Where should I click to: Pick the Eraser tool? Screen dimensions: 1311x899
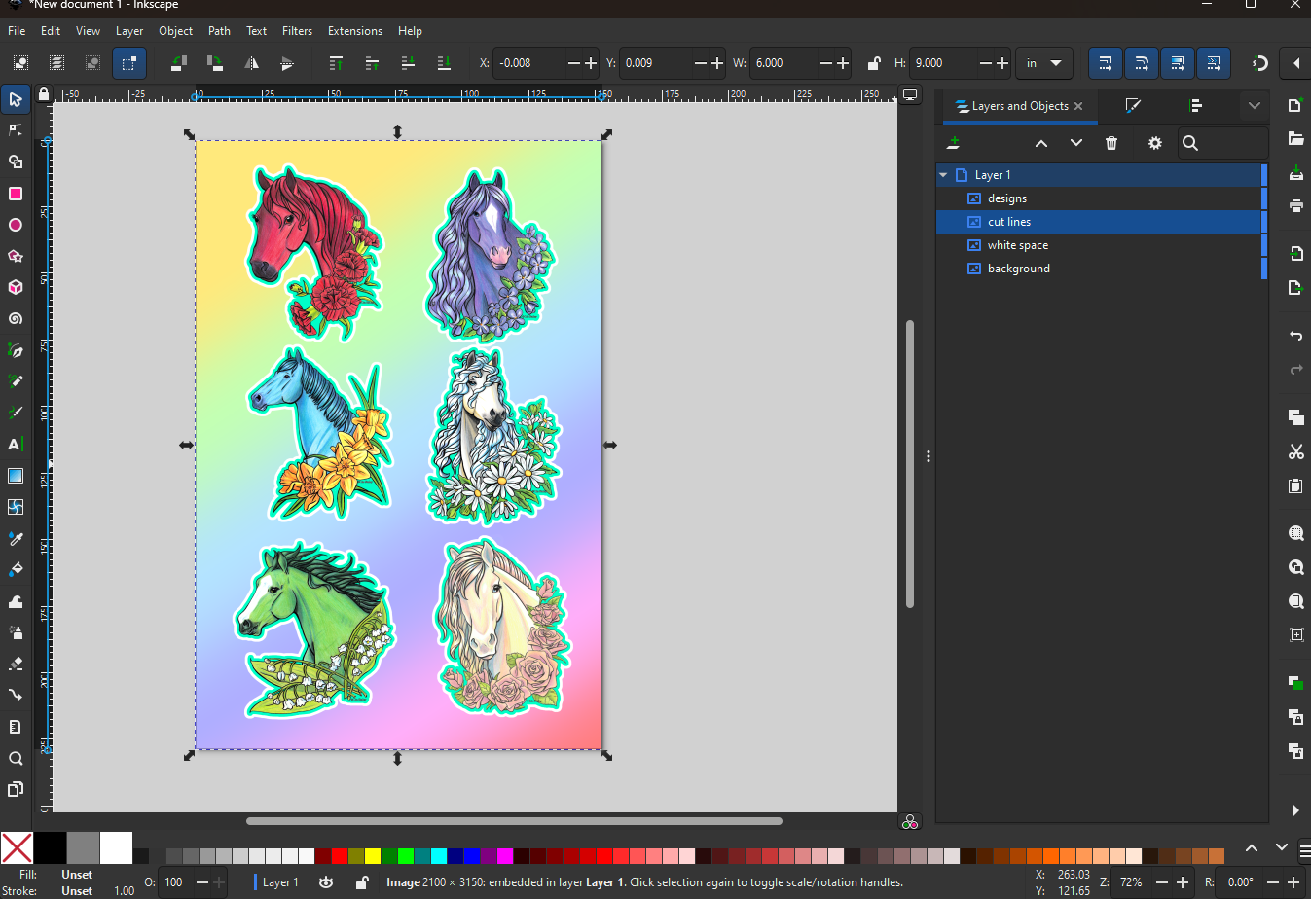(x=16, y=664)
